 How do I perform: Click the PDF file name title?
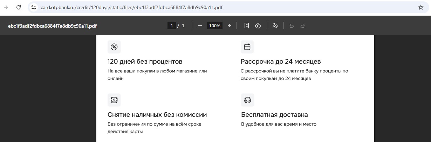point(52,26)
